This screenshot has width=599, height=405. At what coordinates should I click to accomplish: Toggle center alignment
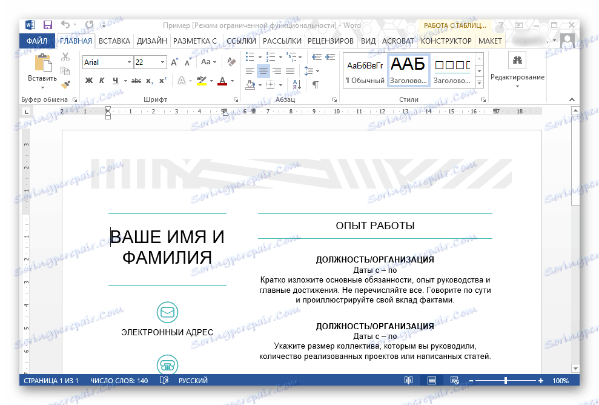263,71
